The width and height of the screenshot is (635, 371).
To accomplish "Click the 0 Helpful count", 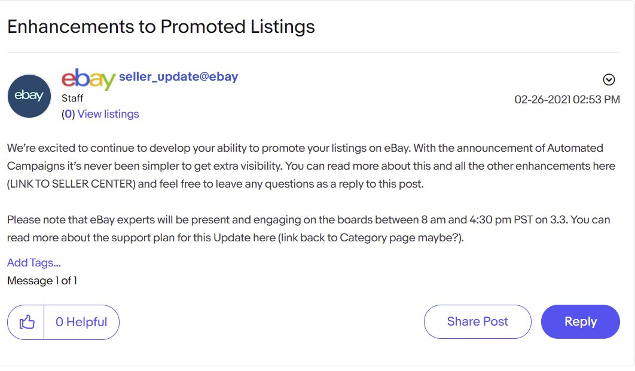I will [x=81, y=322].
